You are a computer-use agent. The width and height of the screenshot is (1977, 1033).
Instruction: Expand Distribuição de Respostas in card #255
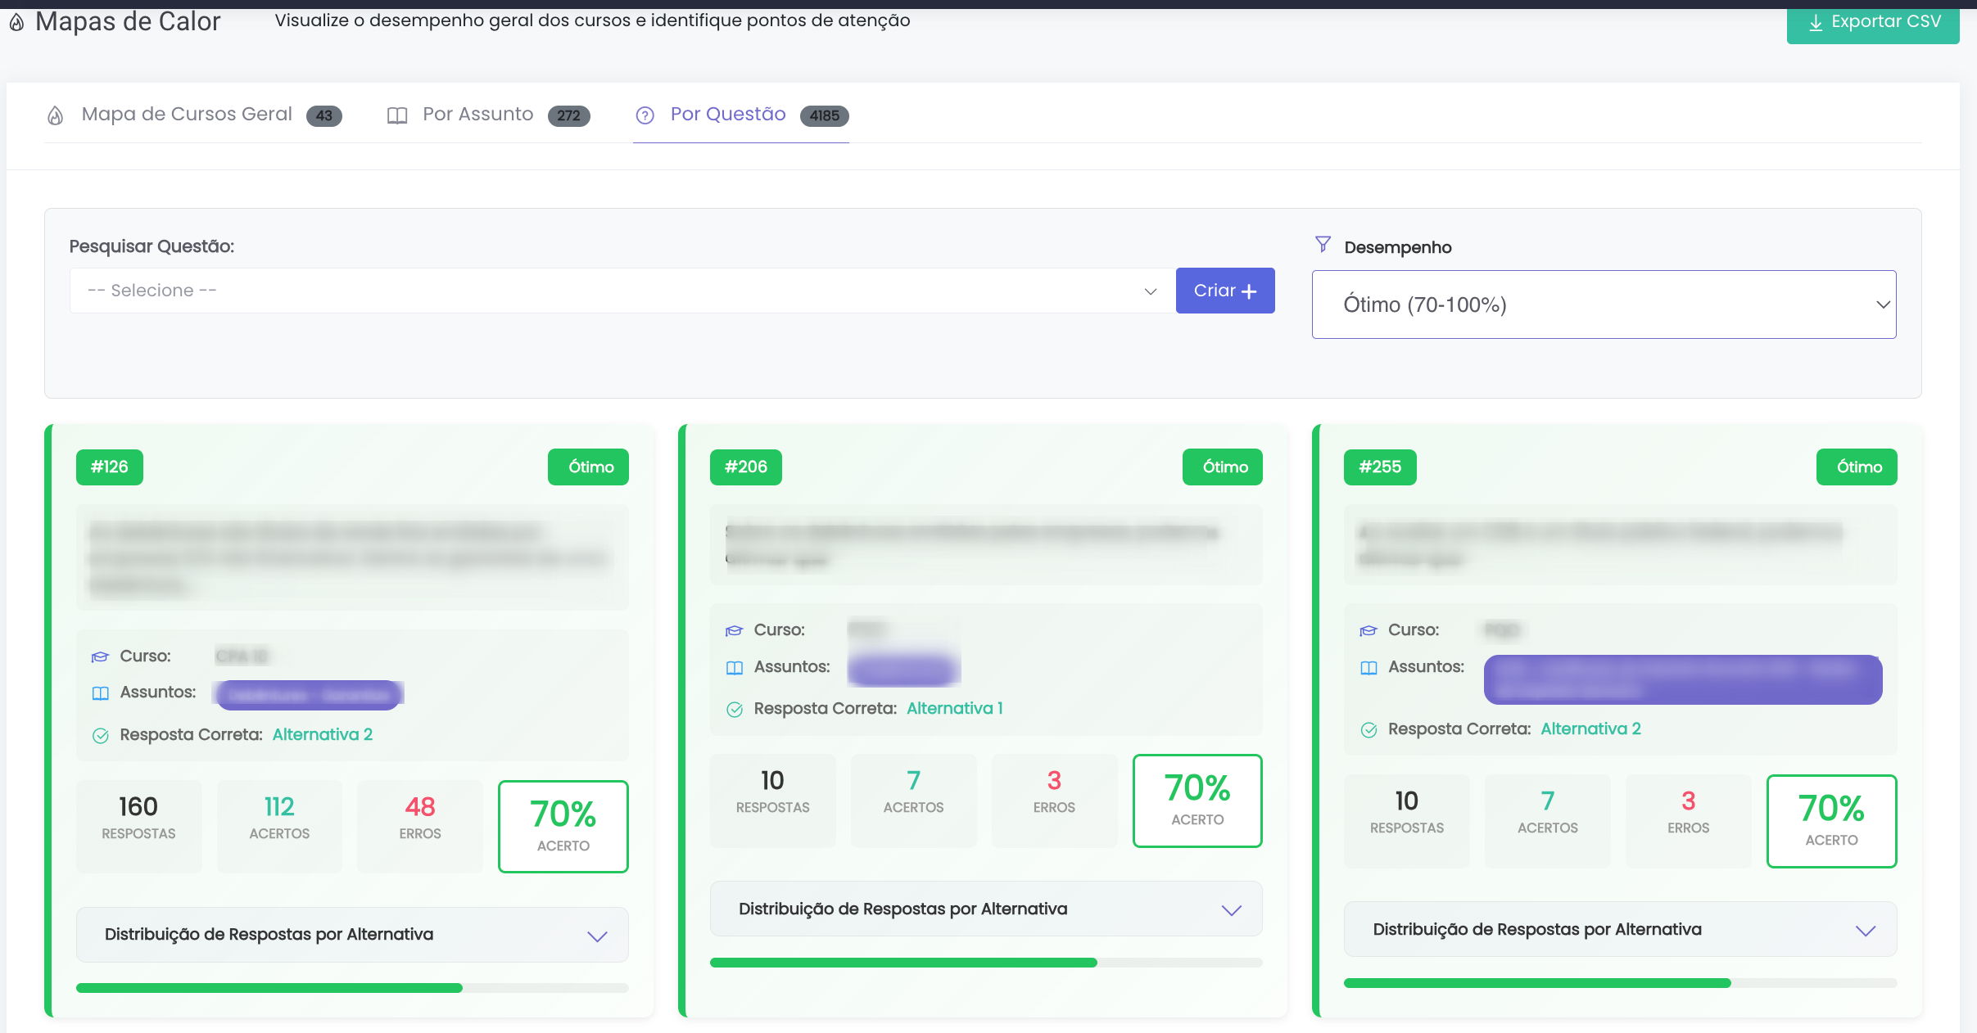1620,930
